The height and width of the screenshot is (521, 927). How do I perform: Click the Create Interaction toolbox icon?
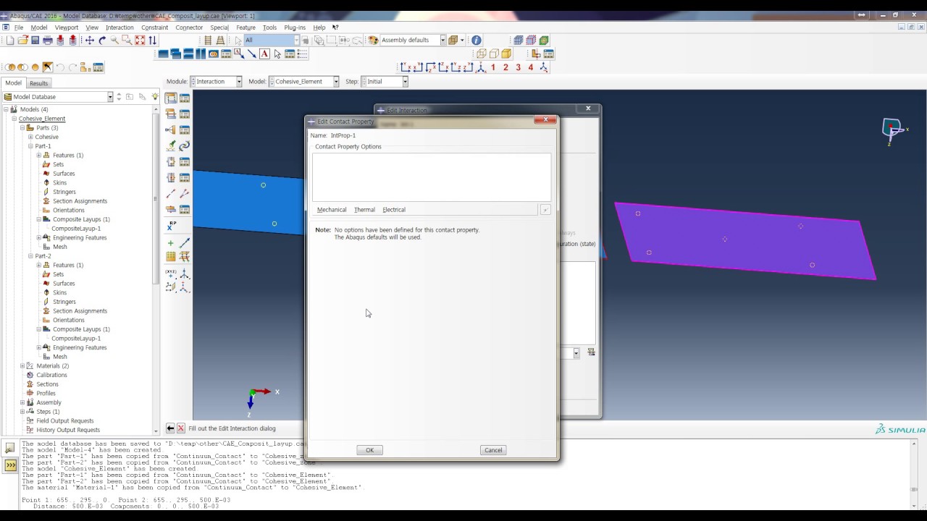point(171,98)
